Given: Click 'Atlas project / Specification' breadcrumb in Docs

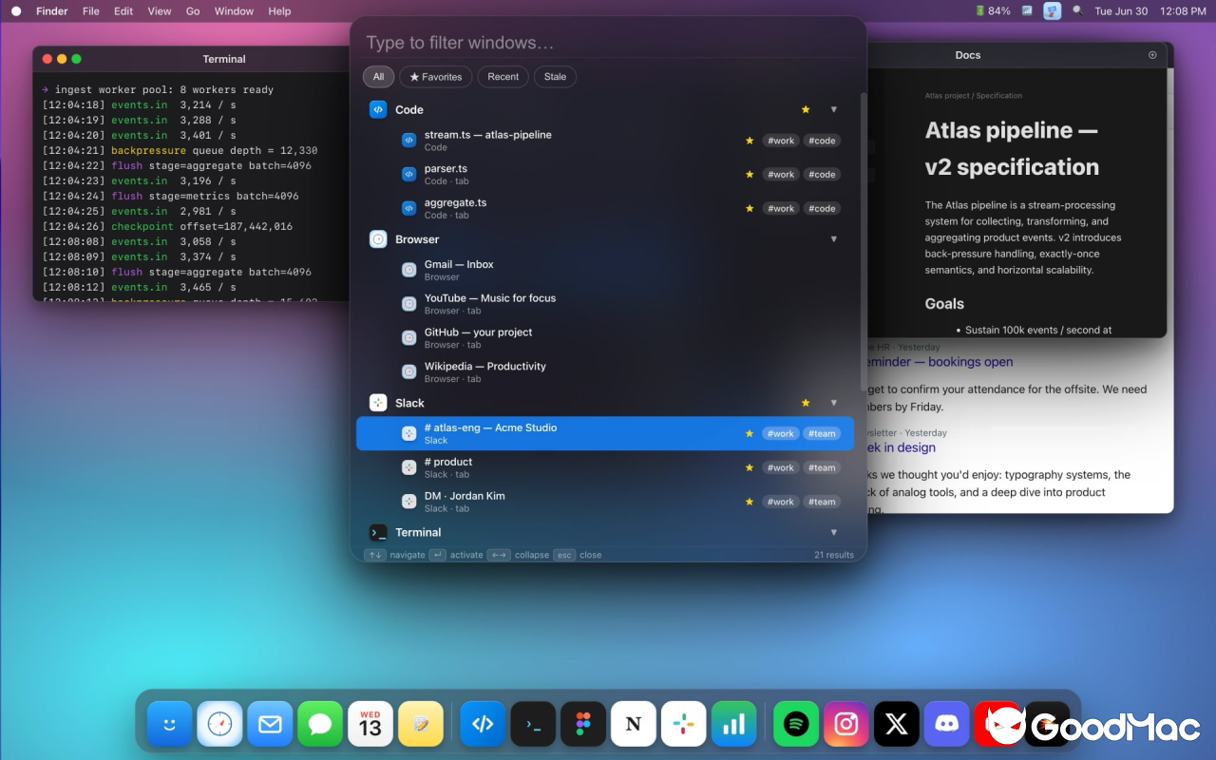Looking at the screenshot, I should click(974, 96).
